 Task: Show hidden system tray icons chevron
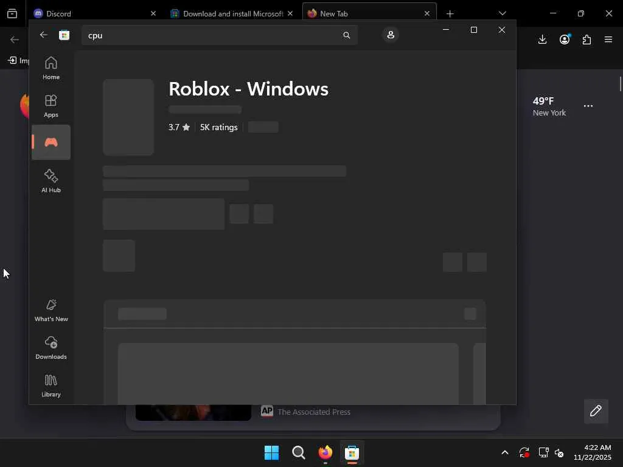(x=504, y=452)
